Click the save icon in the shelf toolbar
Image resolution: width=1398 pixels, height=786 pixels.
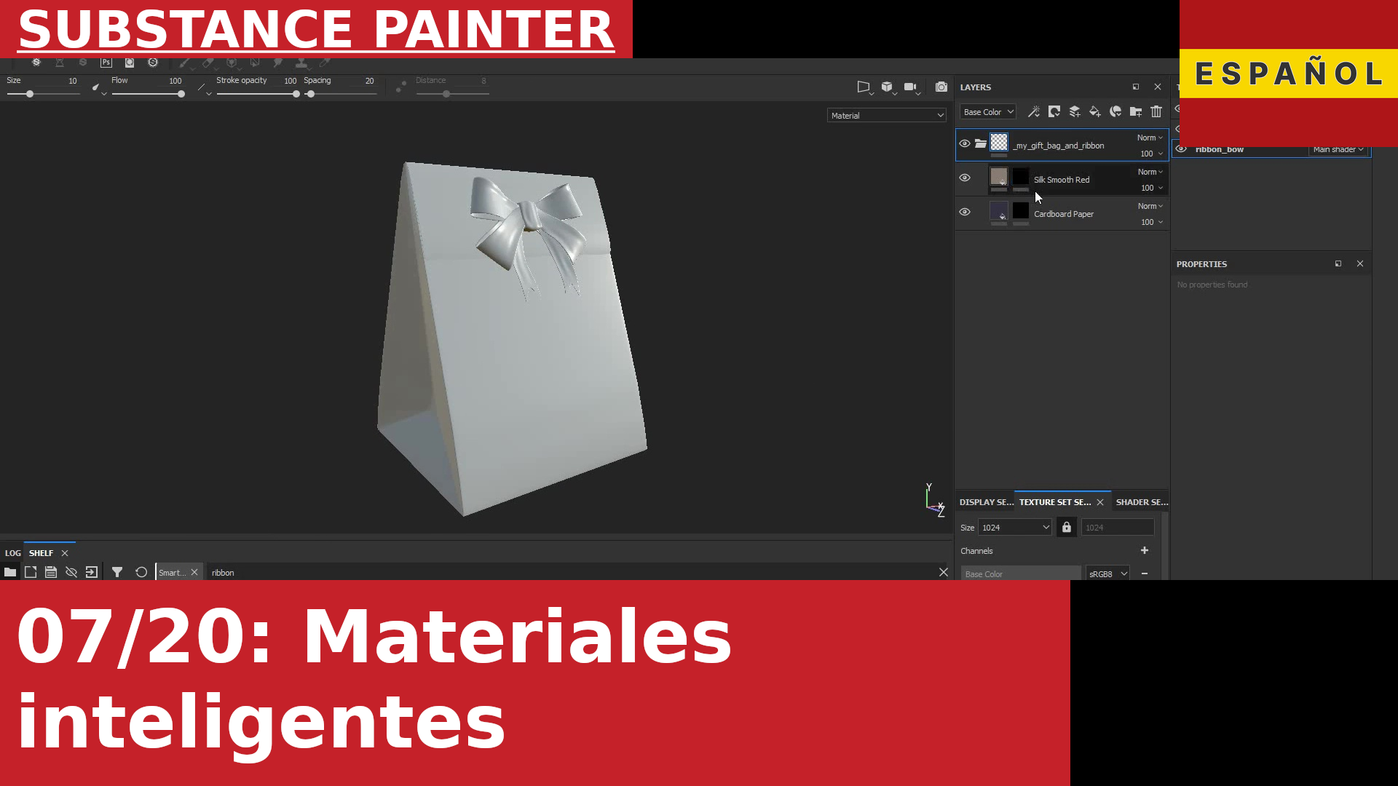point(51,572)
